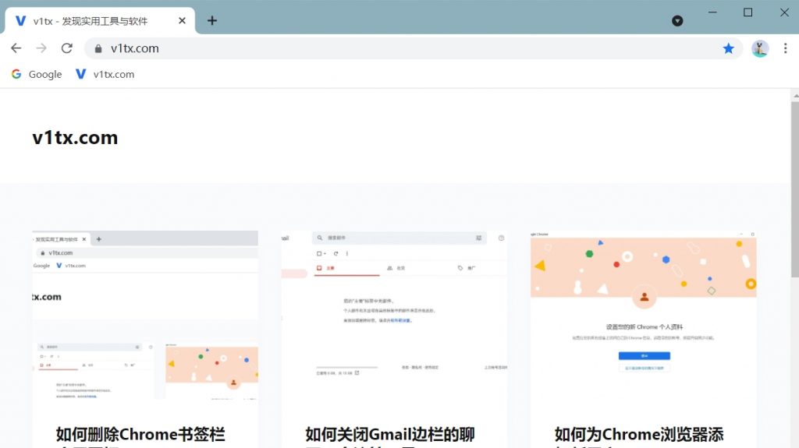The image size is (799, 448).
Task: Open Chrome's three-dot menu
Action: (785, 48)
